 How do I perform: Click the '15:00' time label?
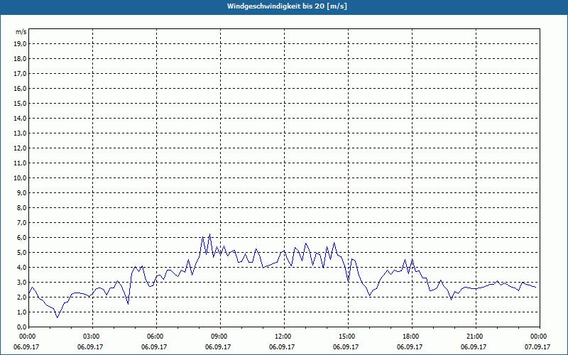pyautogui.click(x=348, y=337)
